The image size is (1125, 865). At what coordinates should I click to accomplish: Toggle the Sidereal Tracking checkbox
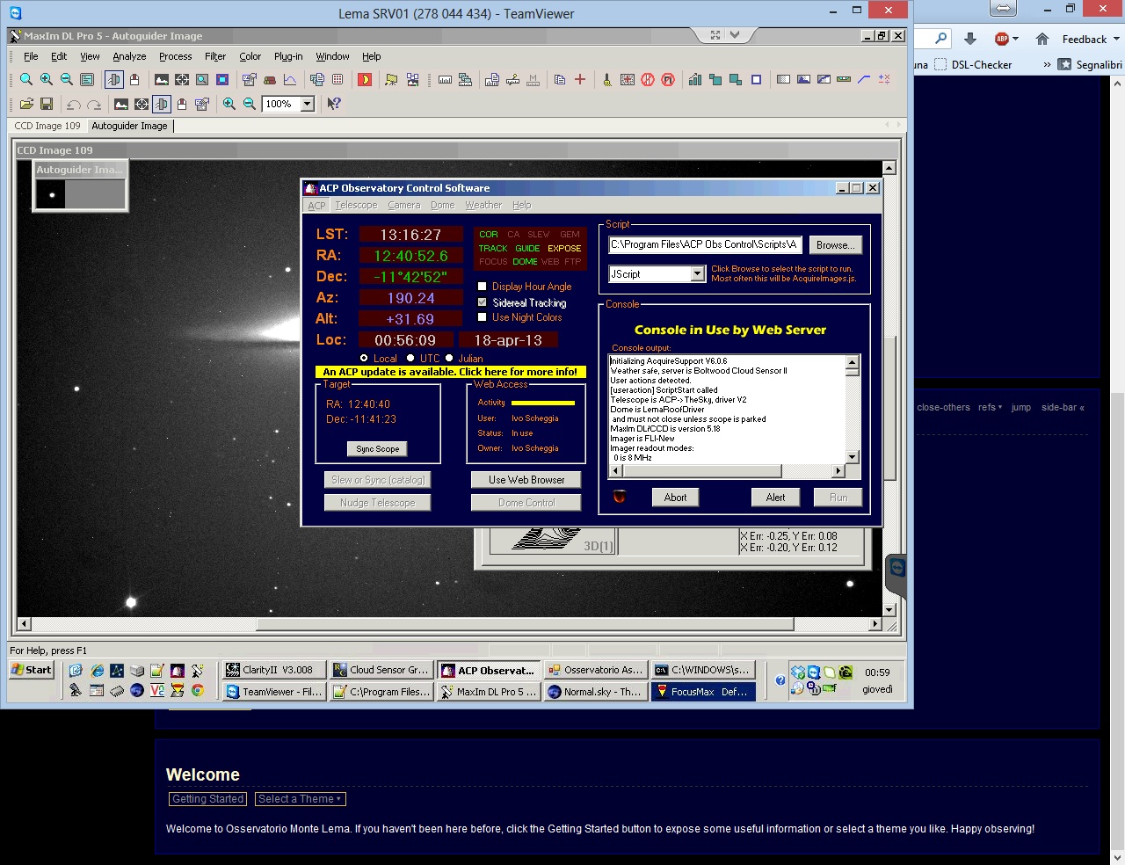pos(482,302)
